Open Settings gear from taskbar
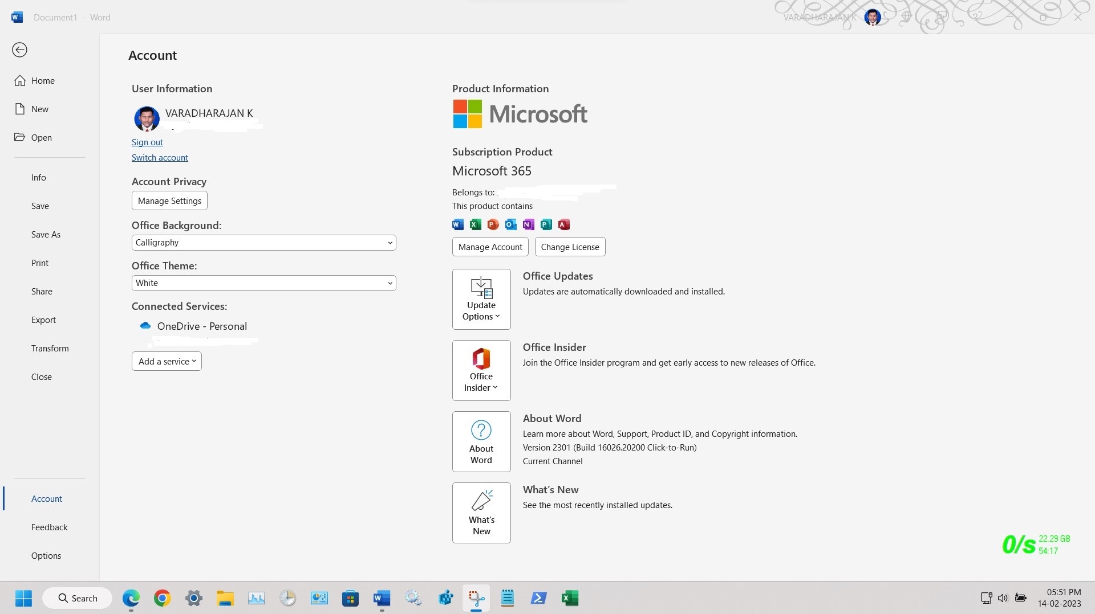The height and width of the screenshot is (614, 1095). coord(194,598)
